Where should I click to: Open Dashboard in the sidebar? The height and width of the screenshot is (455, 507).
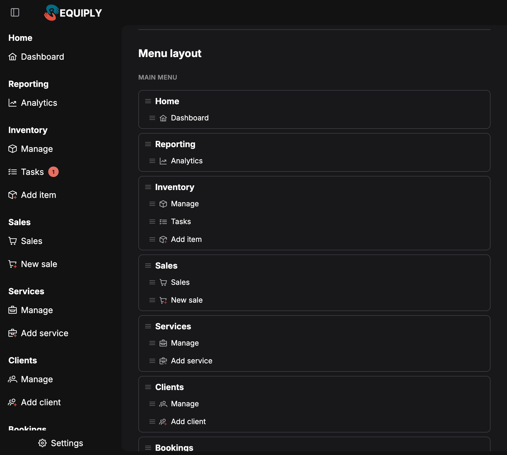pyautogui.click(x=36, y=57)
